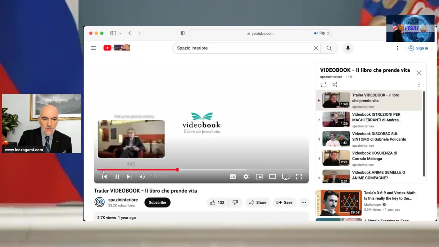The width and height of the screenshot is (439, 247).
Task: Clear the search text with X
Action: (316, 48)
